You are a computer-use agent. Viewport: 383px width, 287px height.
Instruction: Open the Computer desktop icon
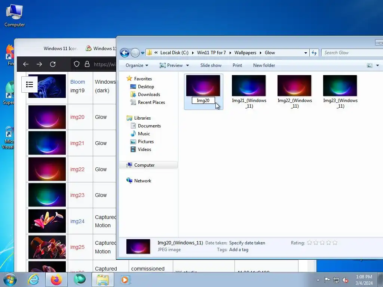(x=15, y=16)
